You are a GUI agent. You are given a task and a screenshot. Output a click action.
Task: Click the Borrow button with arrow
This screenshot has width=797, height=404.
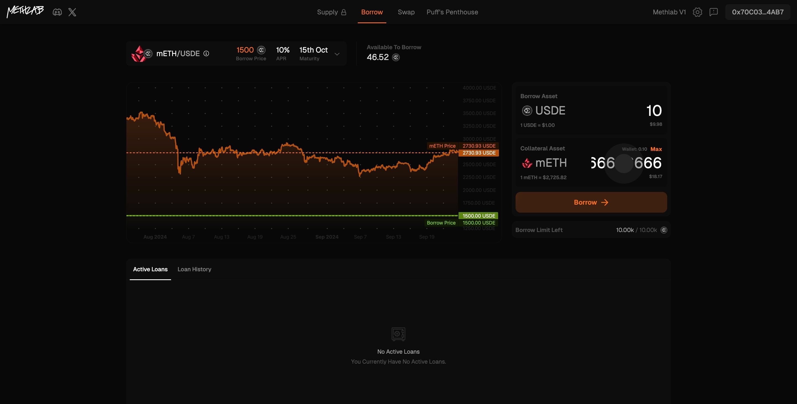point(591,202)
